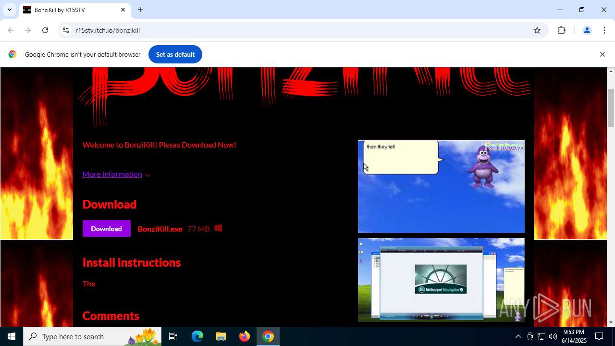Expand the More information section
Image resolution: width=615 pixels, height=346 pixels.
[x=116, y=174]
